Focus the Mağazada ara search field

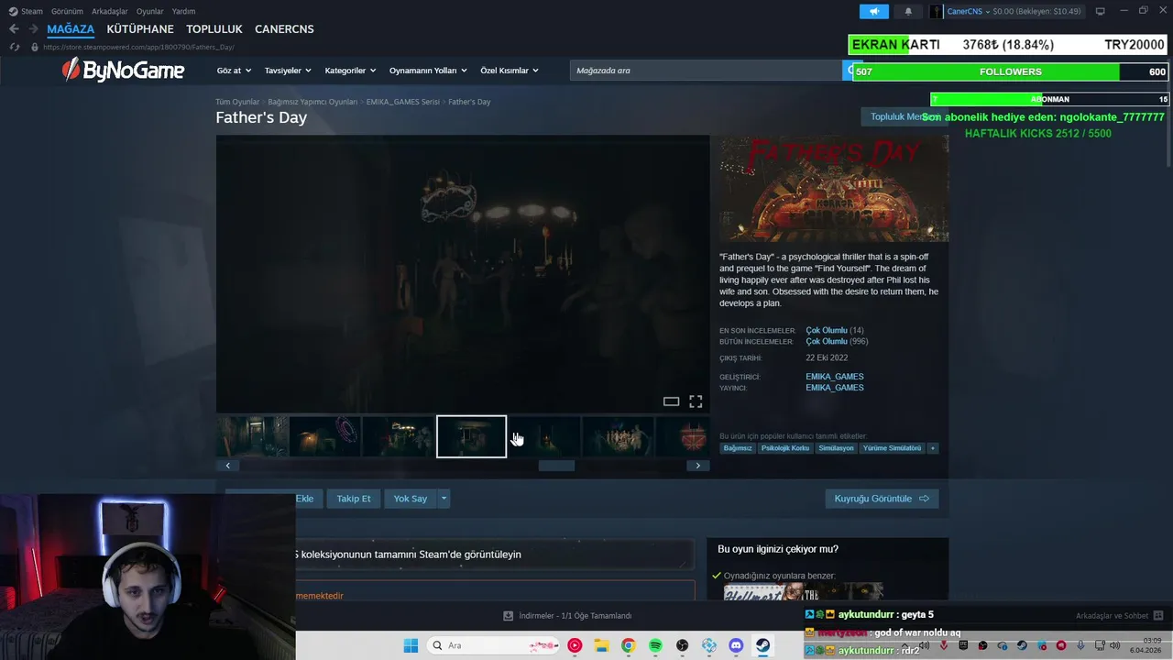coord(706,71)
